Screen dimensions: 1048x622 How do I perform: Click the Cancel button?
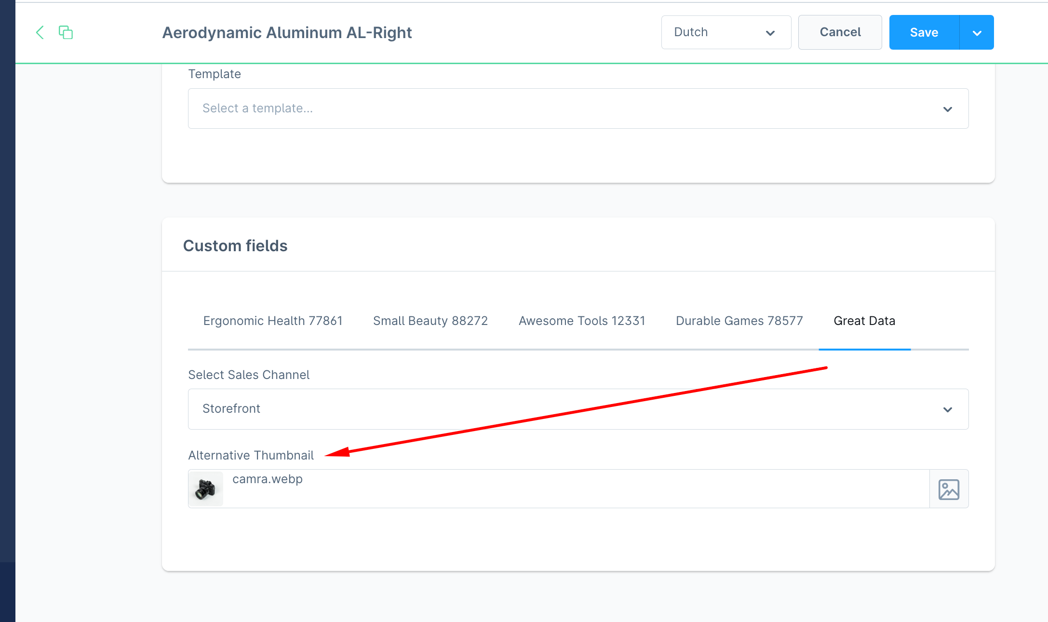[x=840, y=32]
